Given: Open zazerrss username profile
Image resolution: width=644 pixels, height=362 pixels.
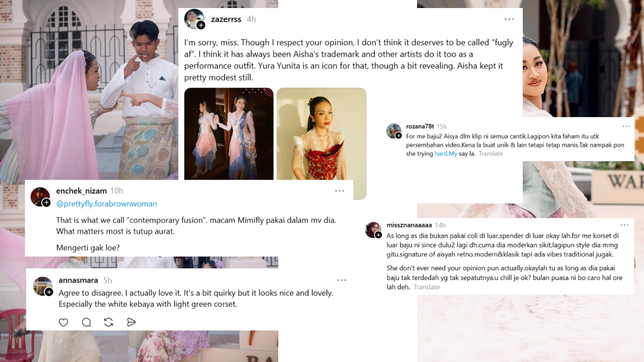Looking at the screenshot, I should click(x=226, y=19).
